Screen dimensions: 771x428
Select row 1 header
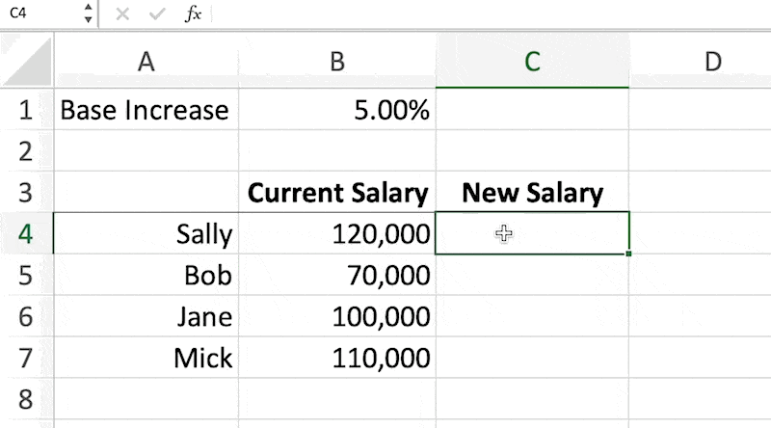[27, 109]
